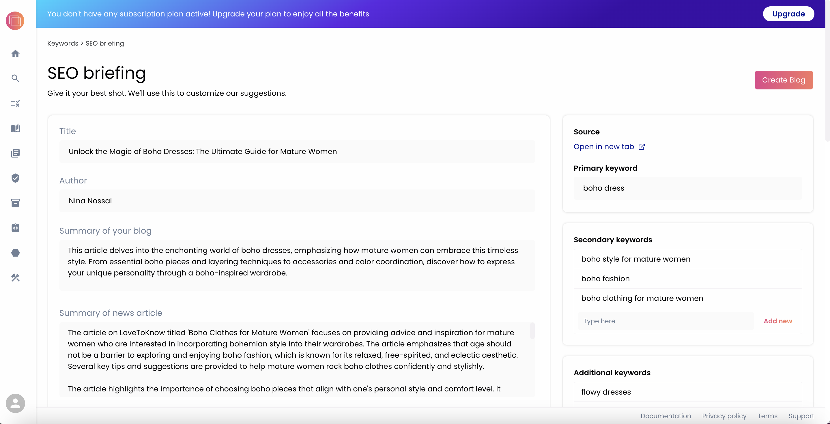The width and height of the screenshot is (830, 424).
Task: Open the tools wrench icon in sidebar
Action: (x=15, y=277)
